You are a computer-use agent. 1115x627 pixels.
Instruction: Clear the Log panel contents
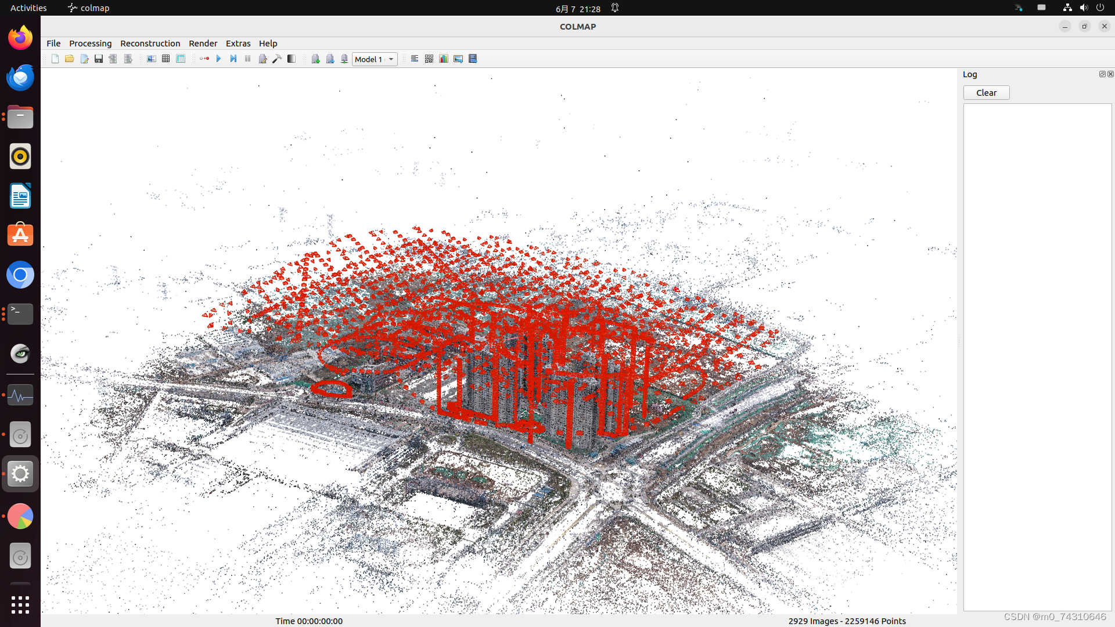click(x=986, y=93)
